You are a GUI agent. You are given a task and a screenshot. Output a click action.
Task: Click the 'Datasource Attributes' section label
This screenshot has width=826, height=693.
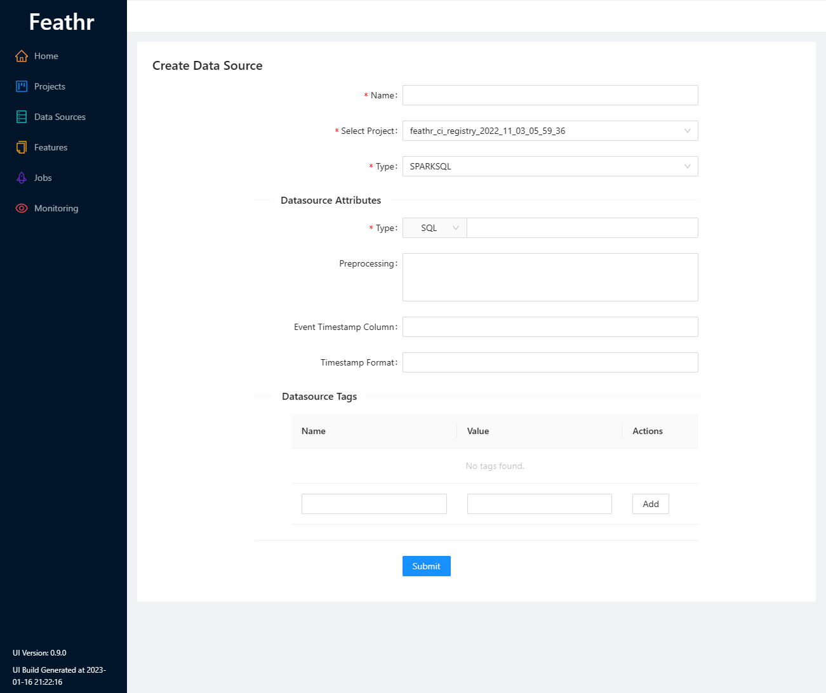331,200
